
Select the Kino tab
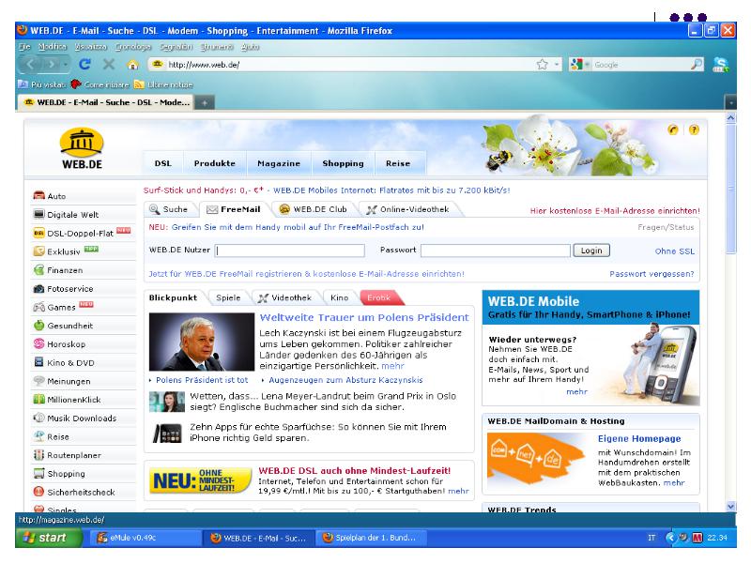339,297
